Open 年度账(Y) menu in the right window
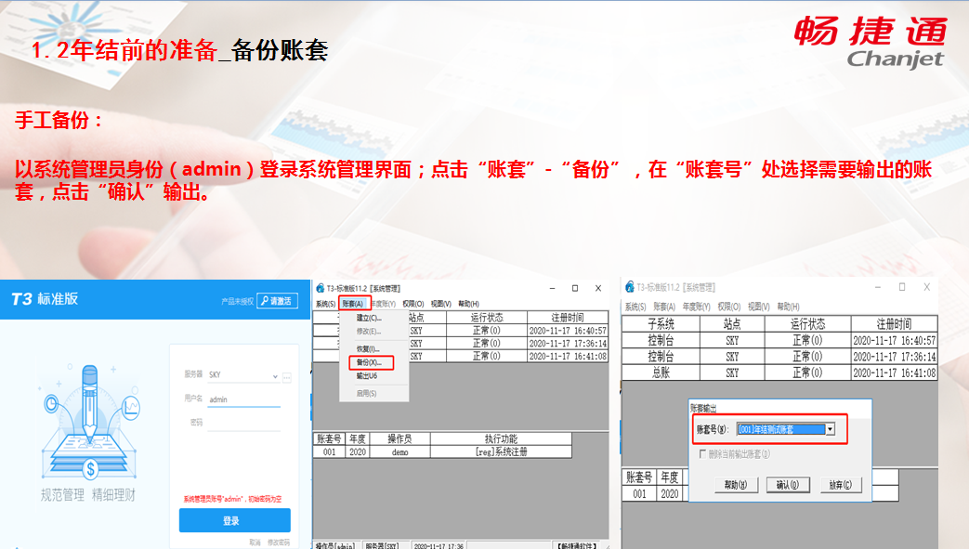This screenshot has width=969, height=549. coord(697,307)
